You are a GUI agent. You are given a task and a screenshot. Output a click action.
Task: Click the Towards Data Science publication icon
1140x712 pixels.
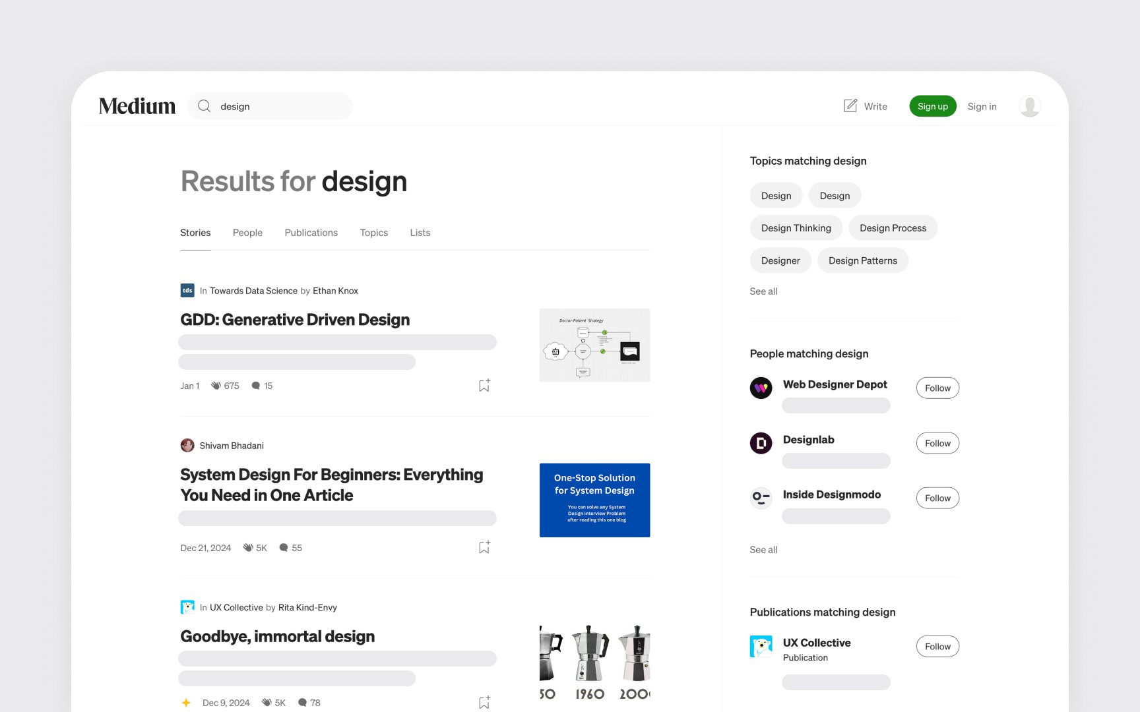coord(187,290)
